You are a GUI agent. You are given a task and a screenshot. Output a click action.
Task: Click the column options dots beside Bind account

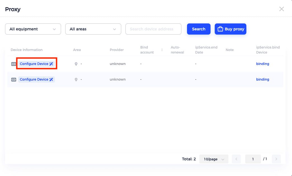click(162, 50)
